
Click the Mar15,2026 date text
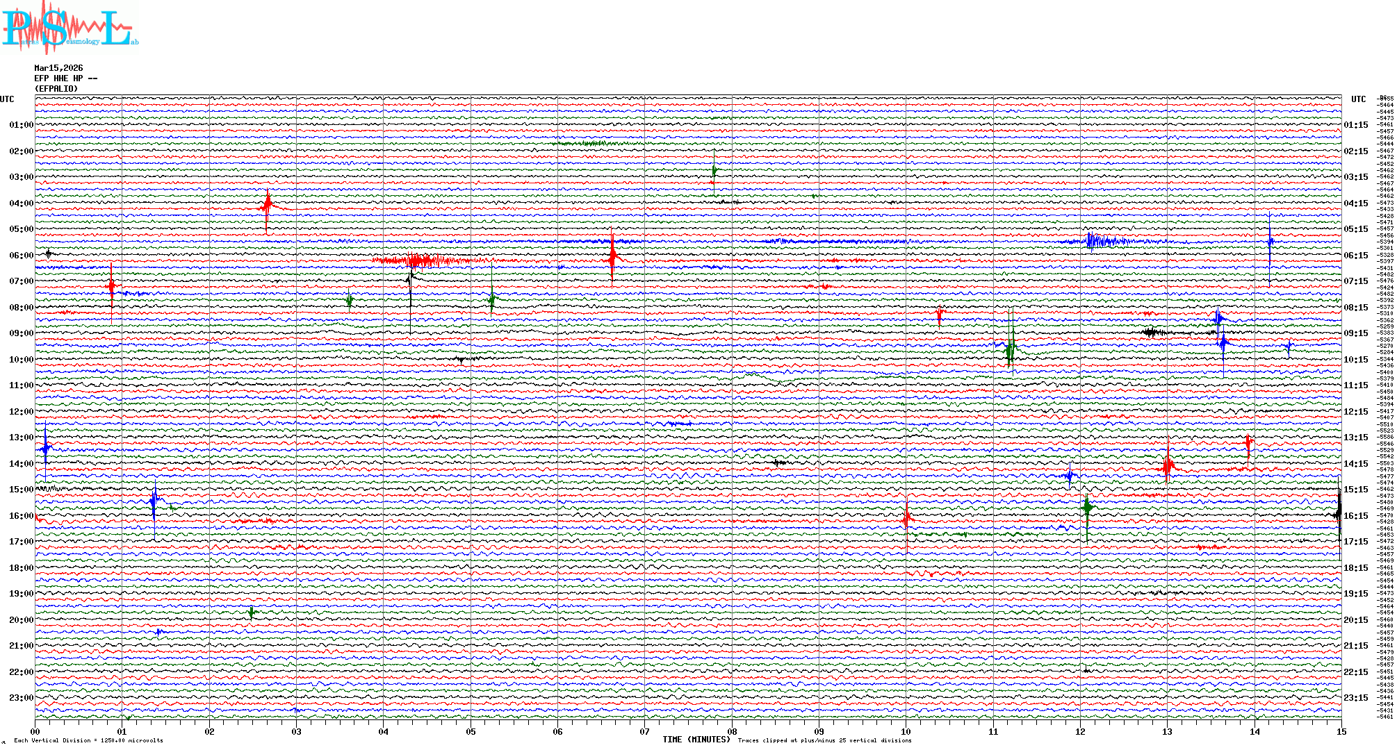(x=58, y=68)
